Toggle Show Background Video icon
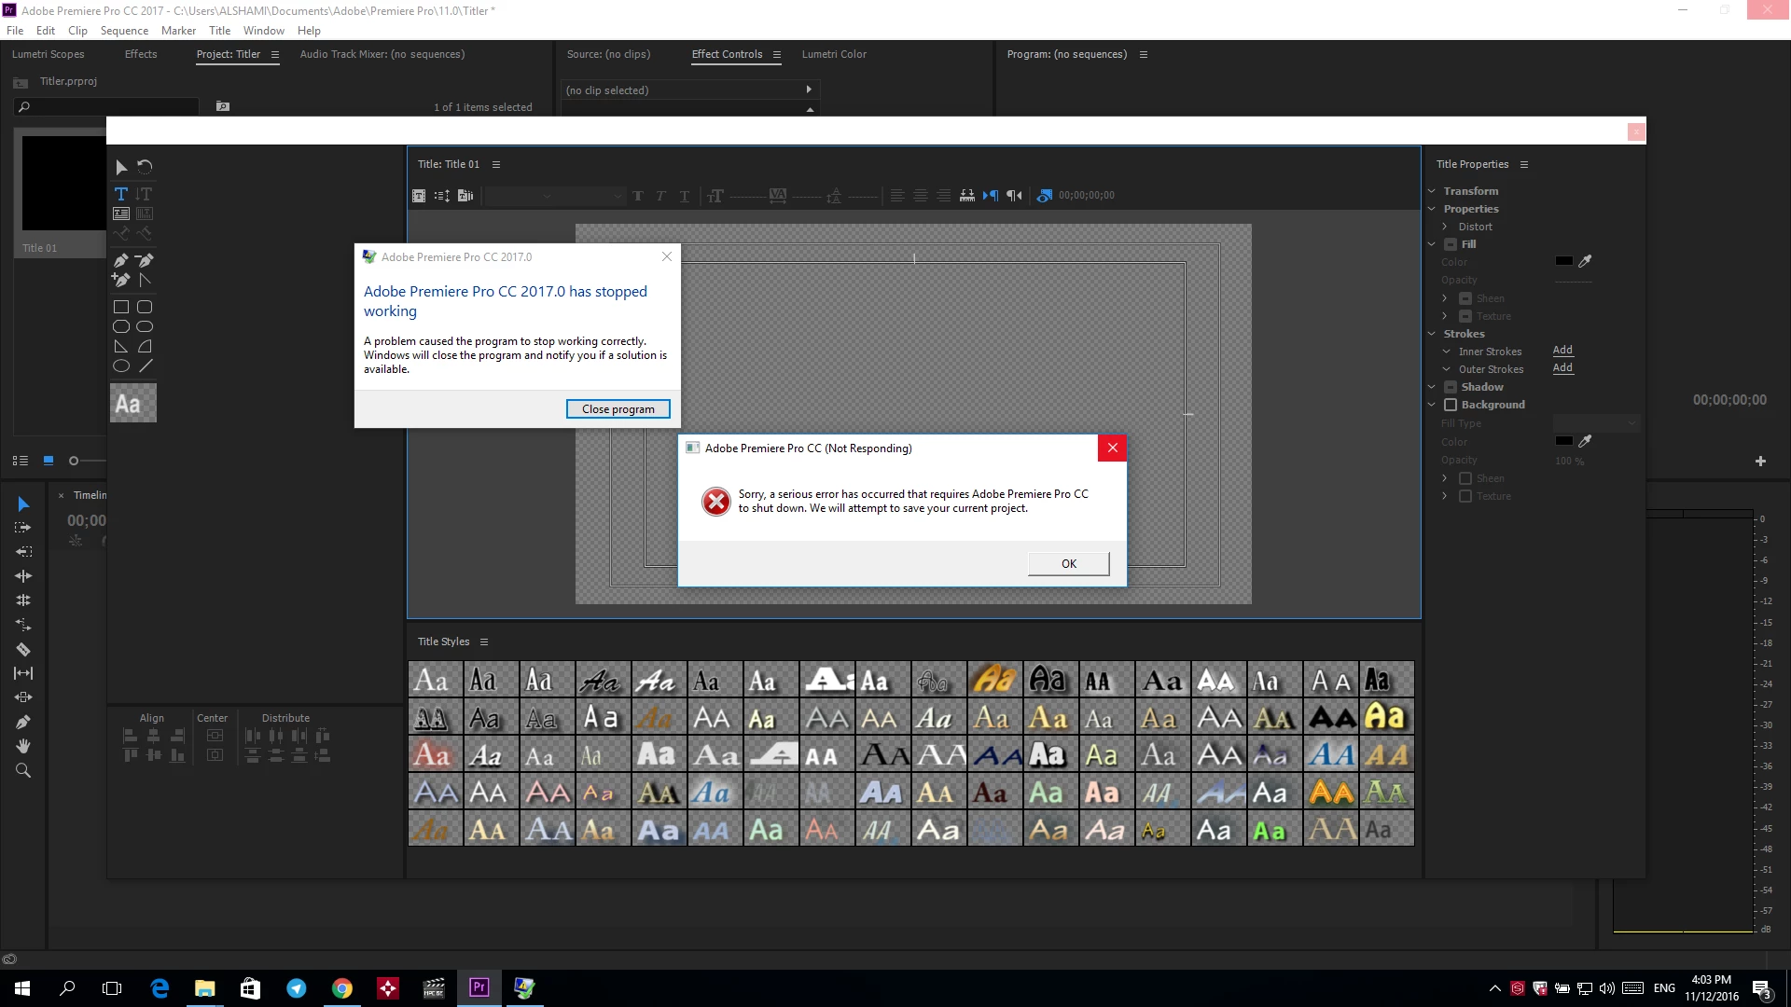 coord(1045,196)
